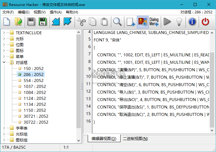Click the blue arrow pointing up-right icon
216x152 pixels.
(67, 22)
